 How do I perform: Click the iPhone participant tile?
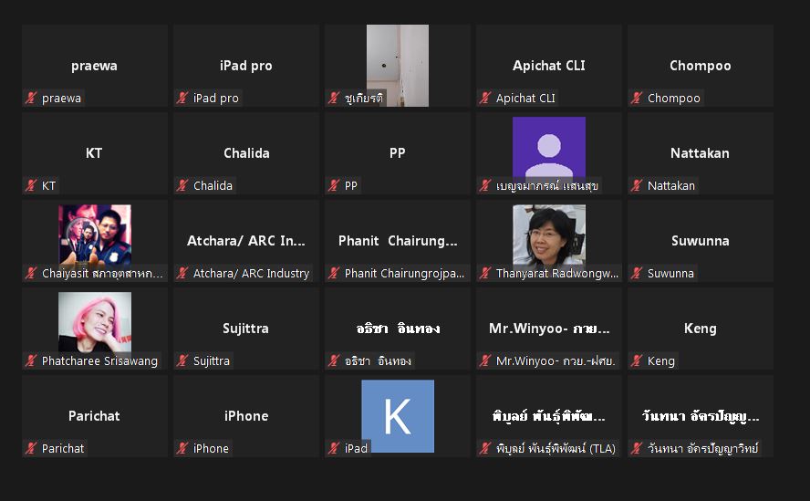pyautogui.click(x=246, y=416)
